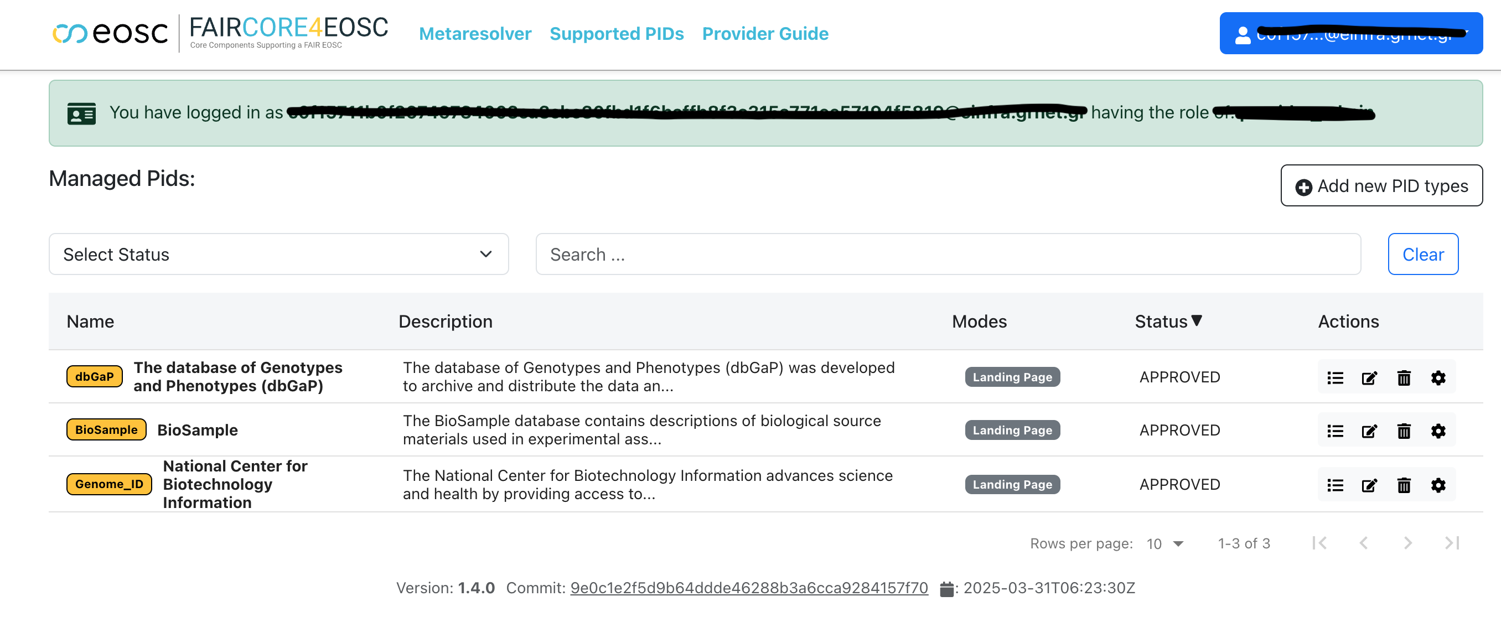Viewport: 1501px width, 622px height.
Task: Edit the BioSample PID entry
Action: pyautogui.click(x=1369, y=431)
